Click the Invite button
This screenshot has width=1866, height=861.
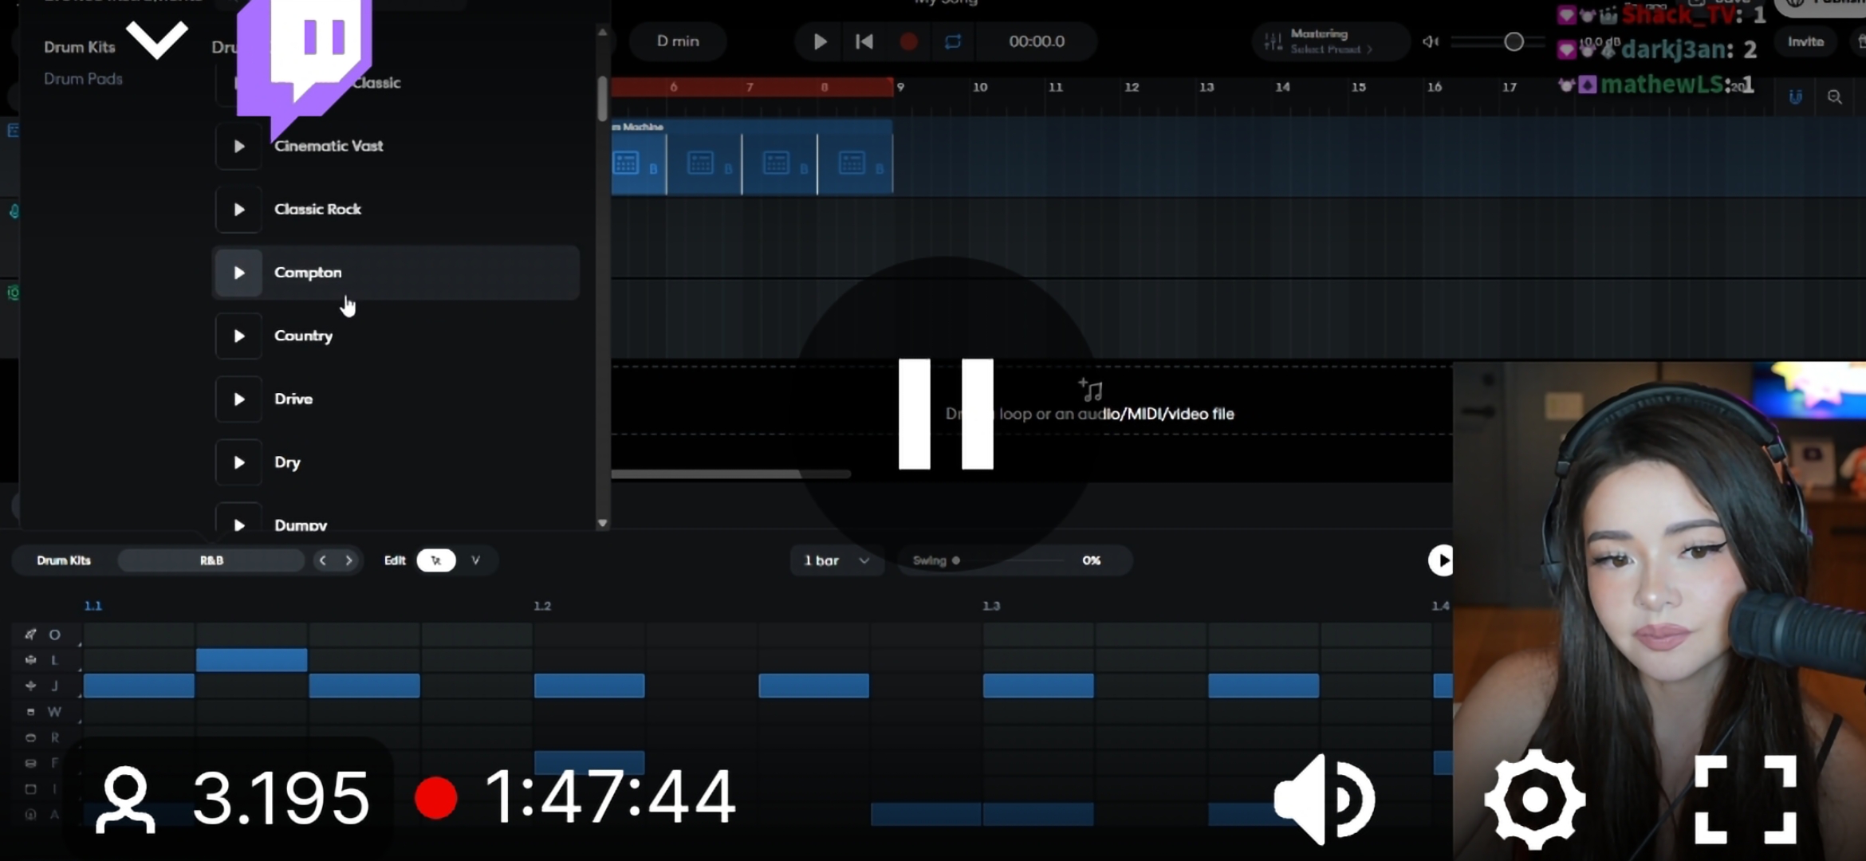(1805, 41)
